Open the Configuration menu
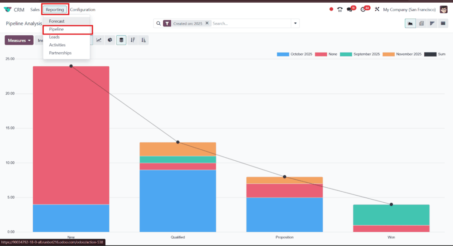 (x=82, y=9)
